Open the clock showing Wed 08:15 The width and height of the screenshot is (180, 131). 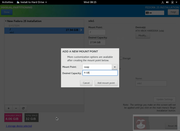(90, 2)
